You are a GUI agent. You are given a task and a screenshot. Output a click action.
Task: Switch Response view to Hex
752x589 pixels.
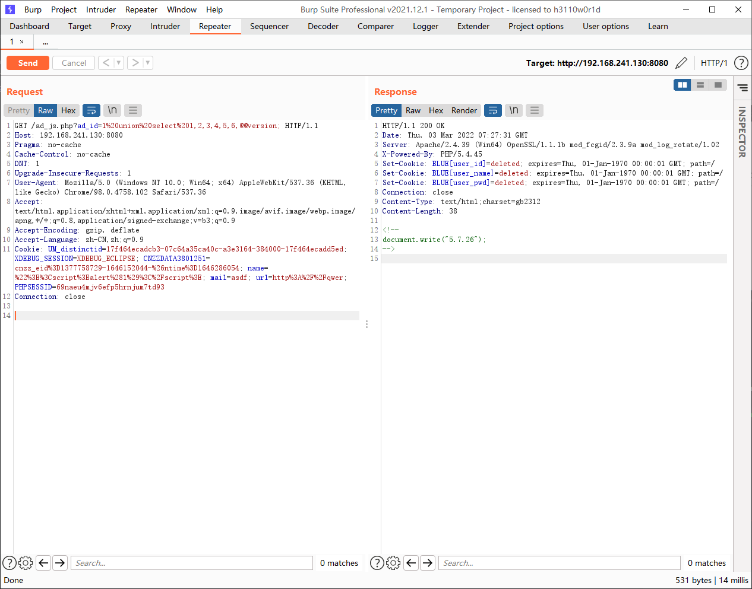pos(436,110)
